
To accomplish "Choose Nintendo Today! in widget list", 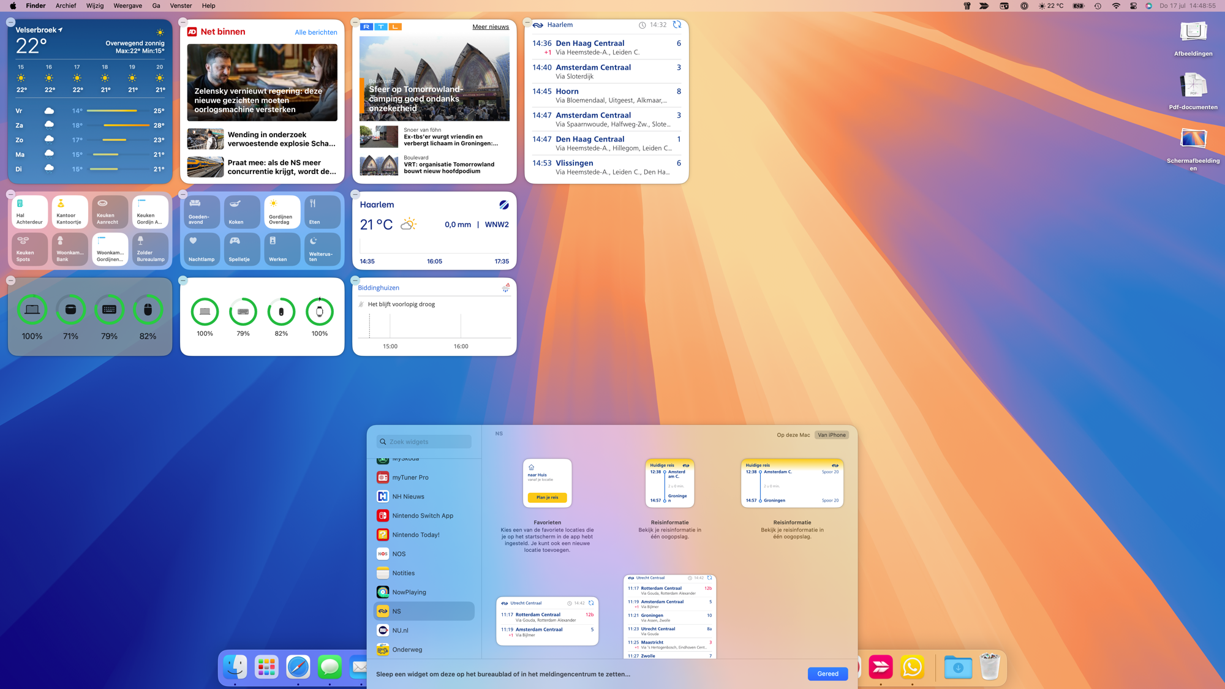I will [424, 535].
